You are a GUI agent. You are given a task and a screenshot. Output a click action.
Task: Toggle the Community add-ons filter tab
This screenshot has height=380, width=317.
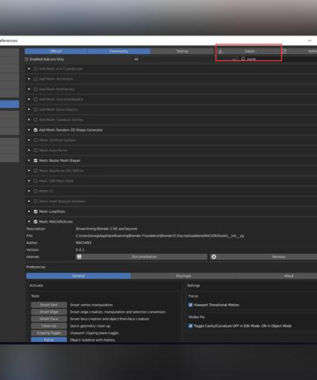pyautogui.click(x=119, y=51)
